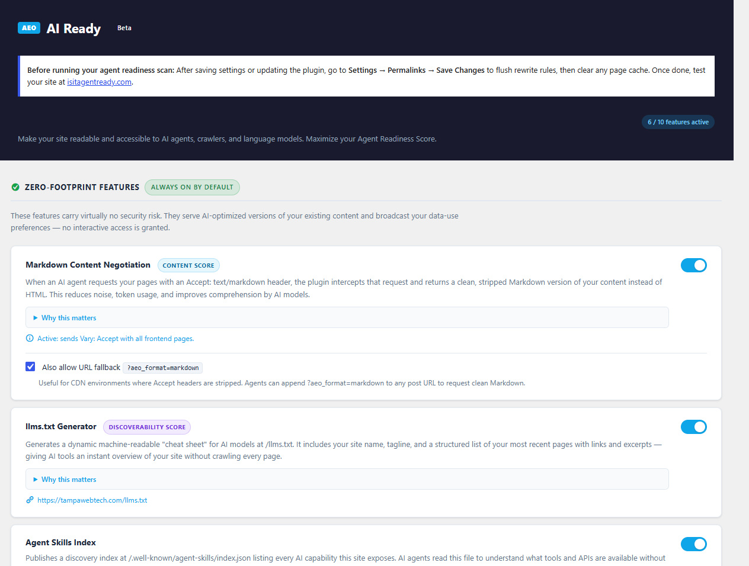Image resolution: width=749 pixels, height=566 pixels.
Task: Click the Zero-Footprint Features heading
Action: tap(82, 187)
